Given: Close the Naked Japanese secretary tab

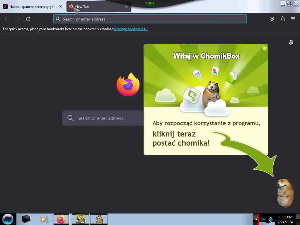Looking at the screenshot, I should [x=61, y=6].
